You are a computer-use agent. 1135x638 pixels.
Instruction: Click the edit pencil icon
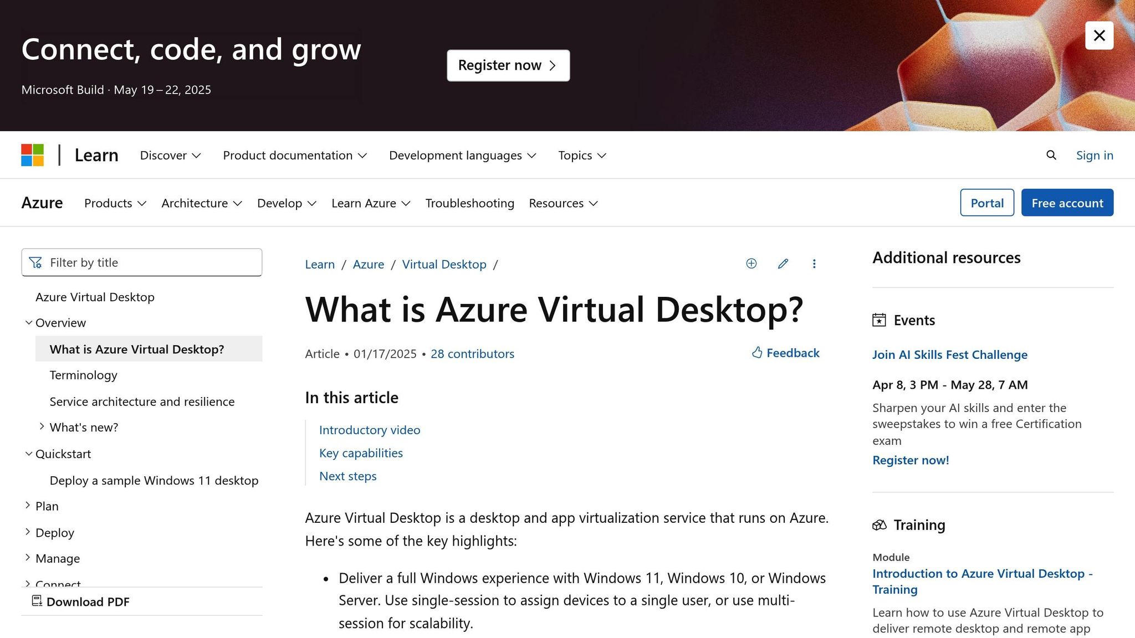(783, 264)
